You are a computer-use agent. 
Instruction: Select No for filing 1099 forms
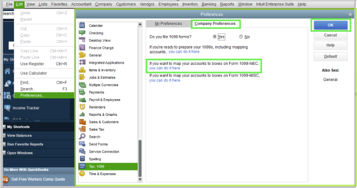pos(241,37)
